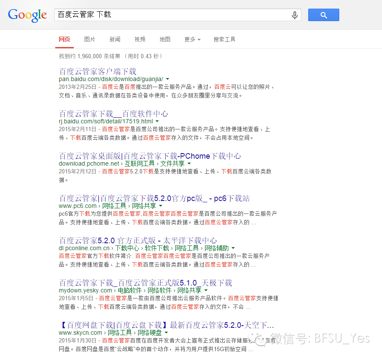Click the date 2015年2月12日 snippet text
Viewport: 382px width, 358px height.
click(x=78, y=172)
